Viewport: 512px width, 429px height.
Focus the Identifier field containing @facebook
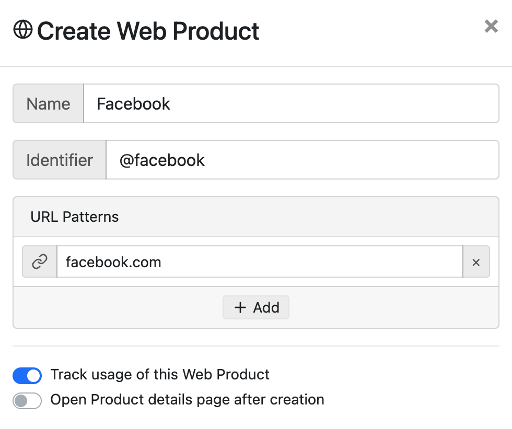[x=302, y=160]
